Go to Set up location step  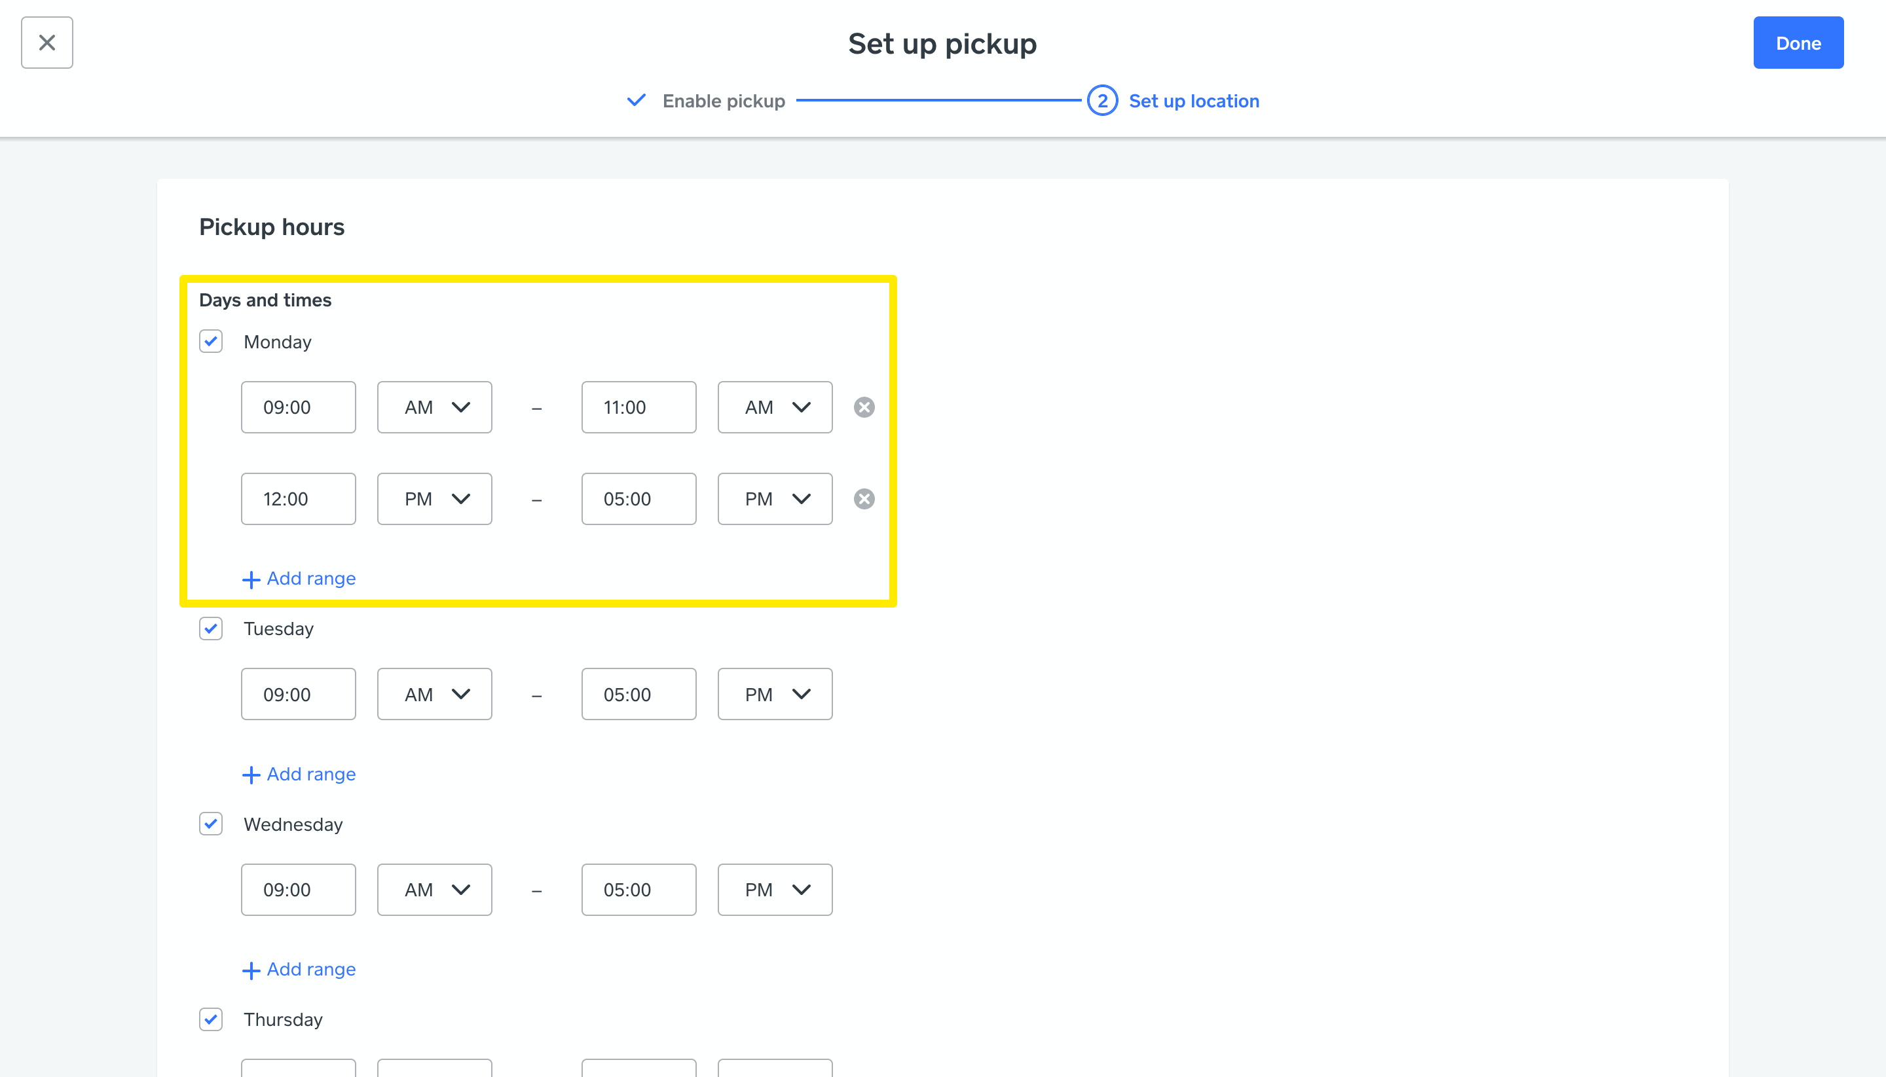coord(1193,101)
